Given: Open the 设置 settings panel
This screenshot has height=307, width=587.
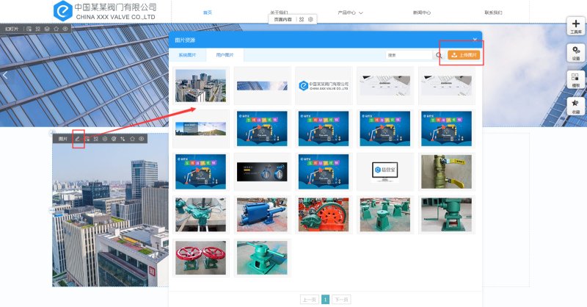Looking at the screenshot, I should click(x=576, y=52).
